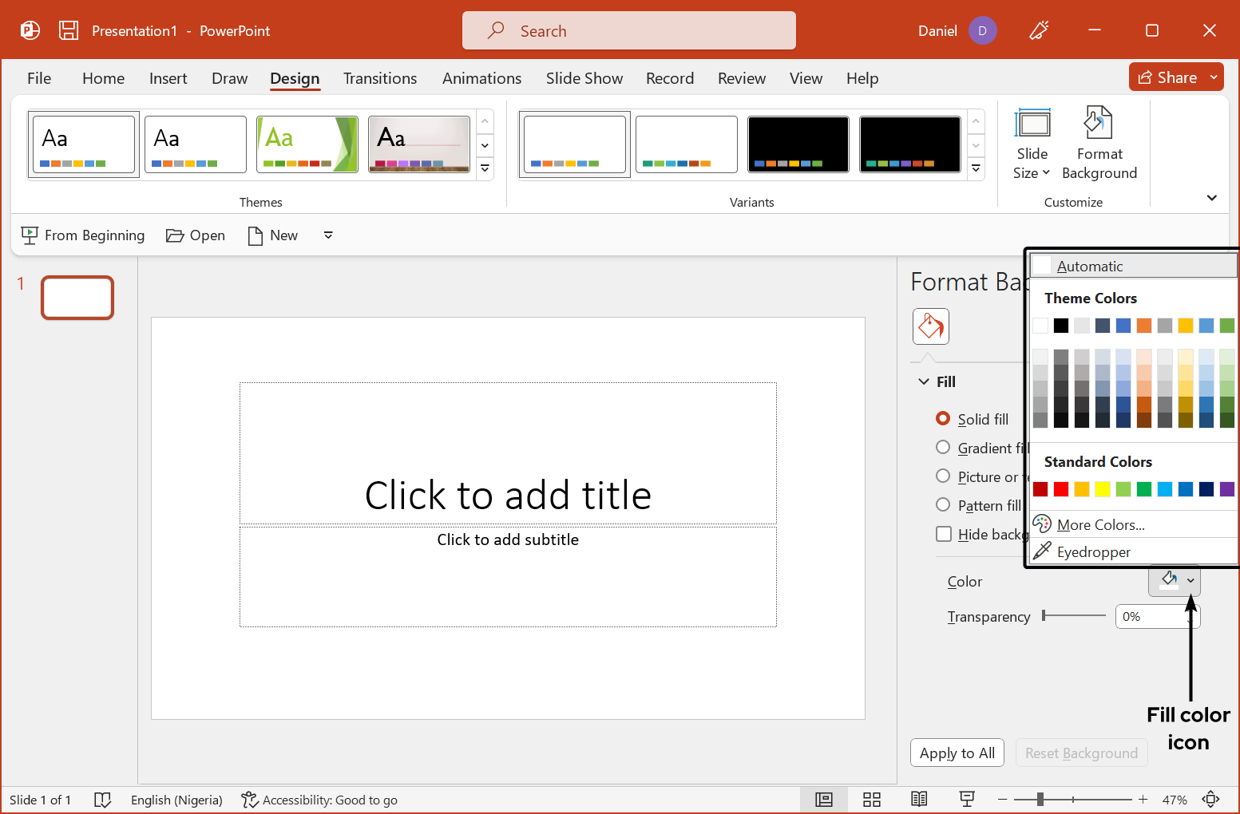1240x814 pixels.
Task: Click the Save icon in title bar
Action: (69, 30)
